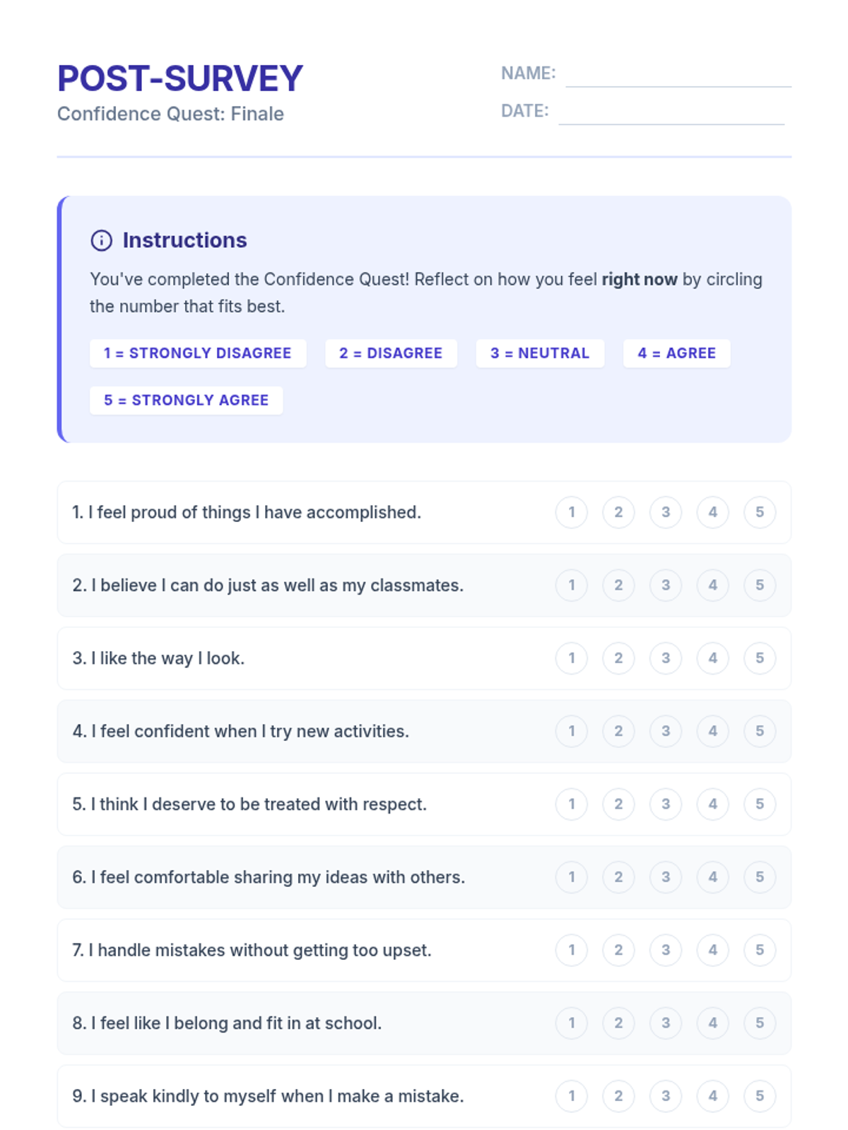The width and height of the screenshot is (848, 1130).
Task: Click the '5 = STRONGLY AGREE' legend badge
Action: click(186, 400)
